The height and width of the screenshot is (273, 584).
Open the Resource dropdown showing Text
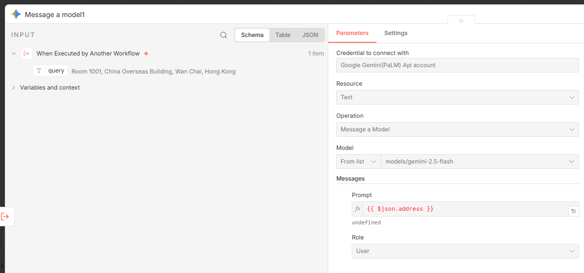click(457, 97)
